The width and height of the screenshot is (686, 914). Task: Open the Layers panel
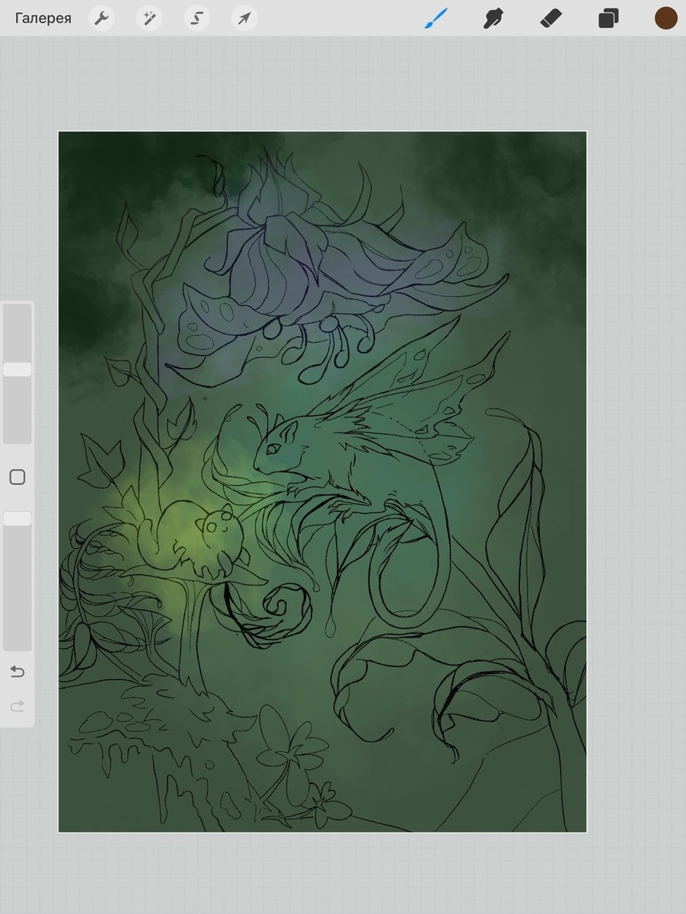(x=608, y=18)
